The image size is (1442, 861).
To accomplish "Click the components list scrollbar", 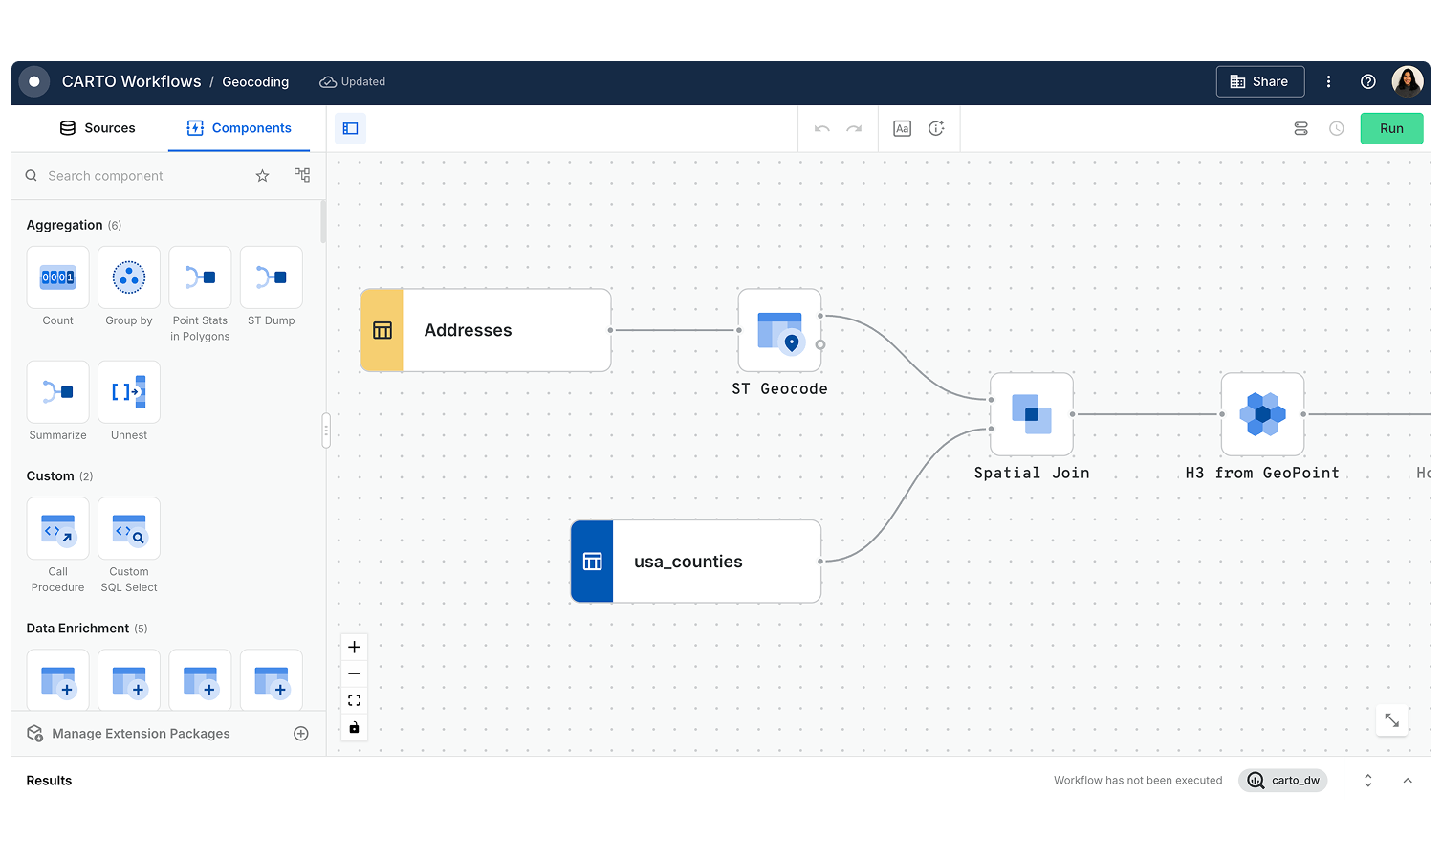I will coord(323,221).
